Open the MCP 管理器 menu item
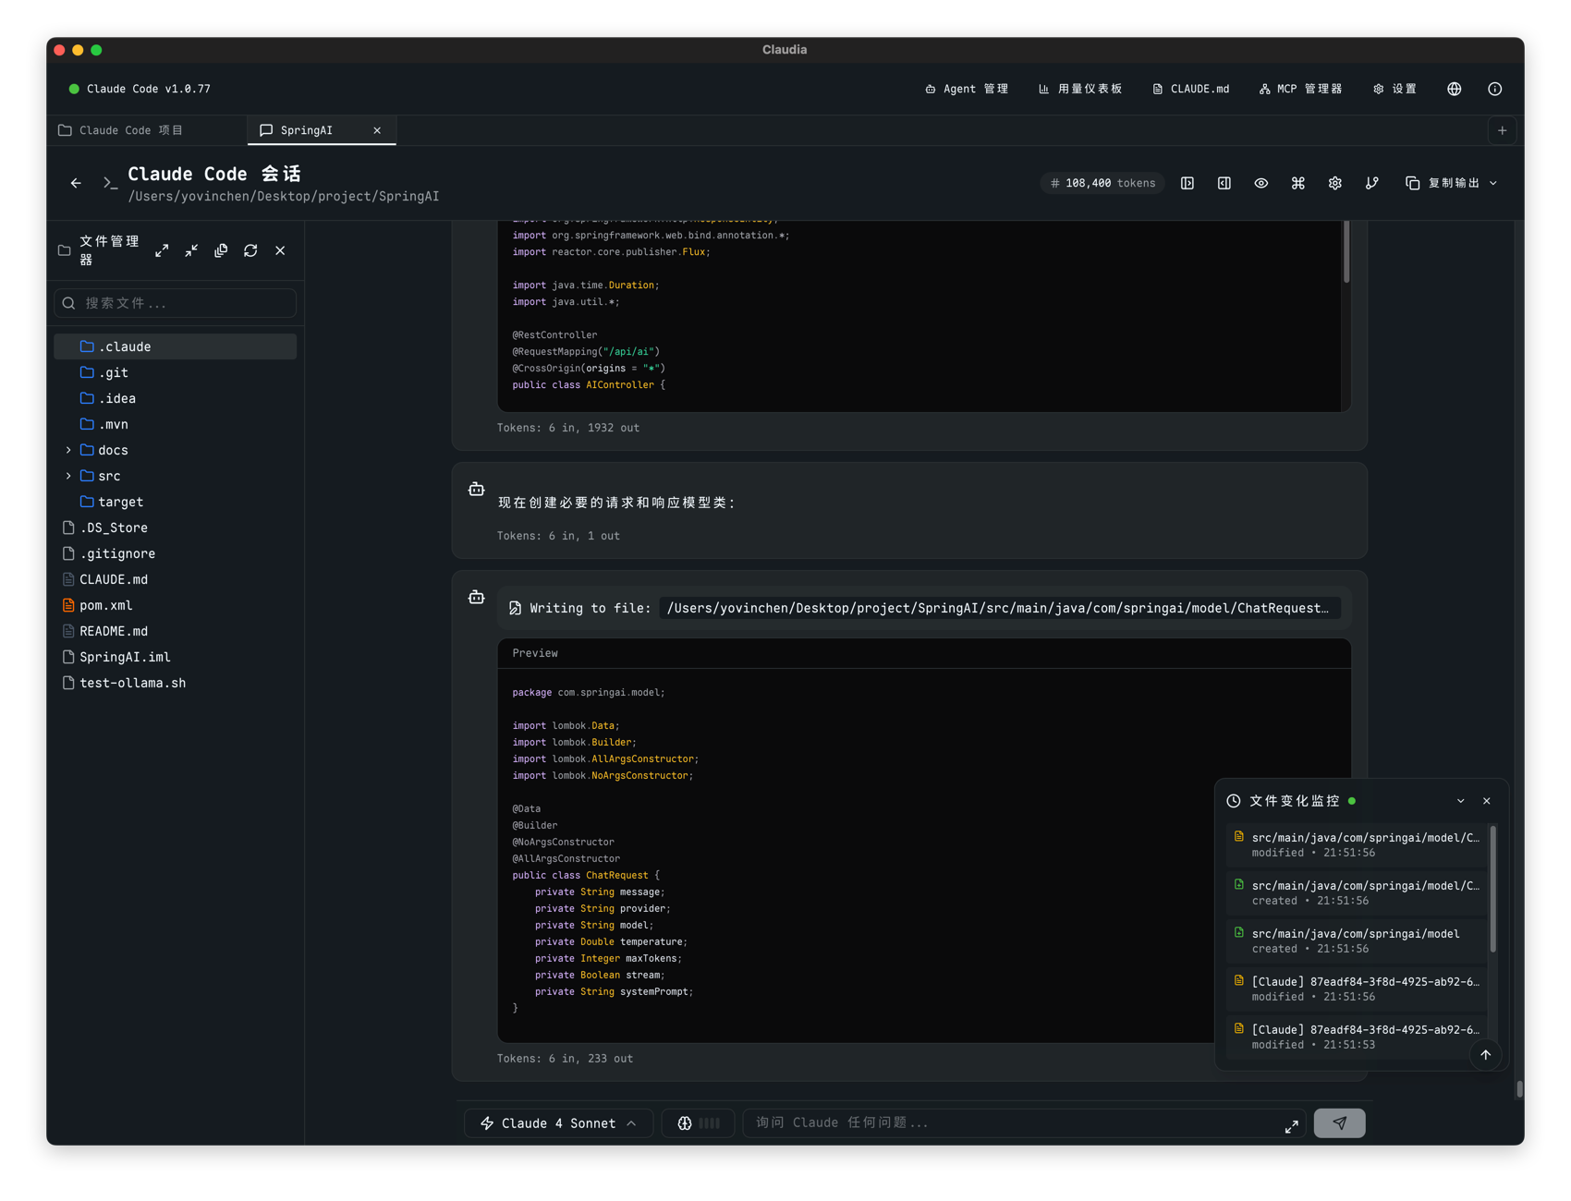The image size is (1571, 1201). pyautogui.click(x=1300, y=89)
